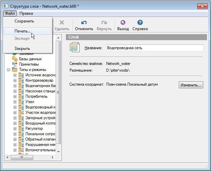Choose Экспорт in the Файл menu
The image size is (211, 171).
(28, 38)
